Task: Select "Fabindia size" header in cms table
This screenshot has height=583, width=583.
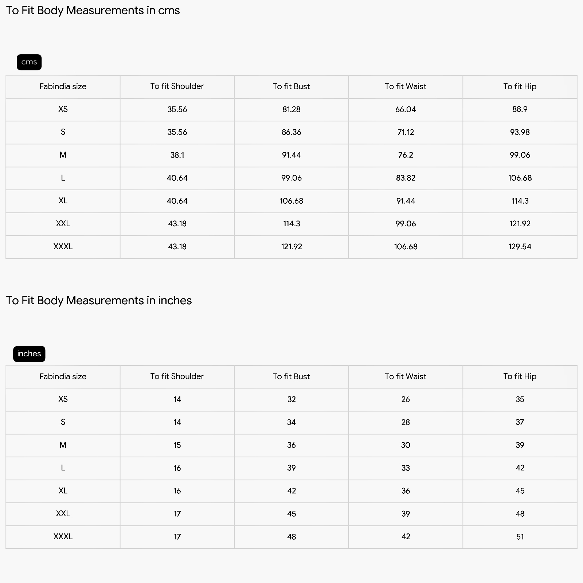Action: [63, 87]
